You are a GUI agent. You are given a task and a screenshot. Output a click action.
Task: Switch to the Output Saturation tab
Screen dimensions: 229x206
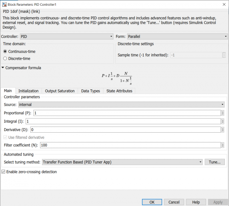tap(59, 91)
